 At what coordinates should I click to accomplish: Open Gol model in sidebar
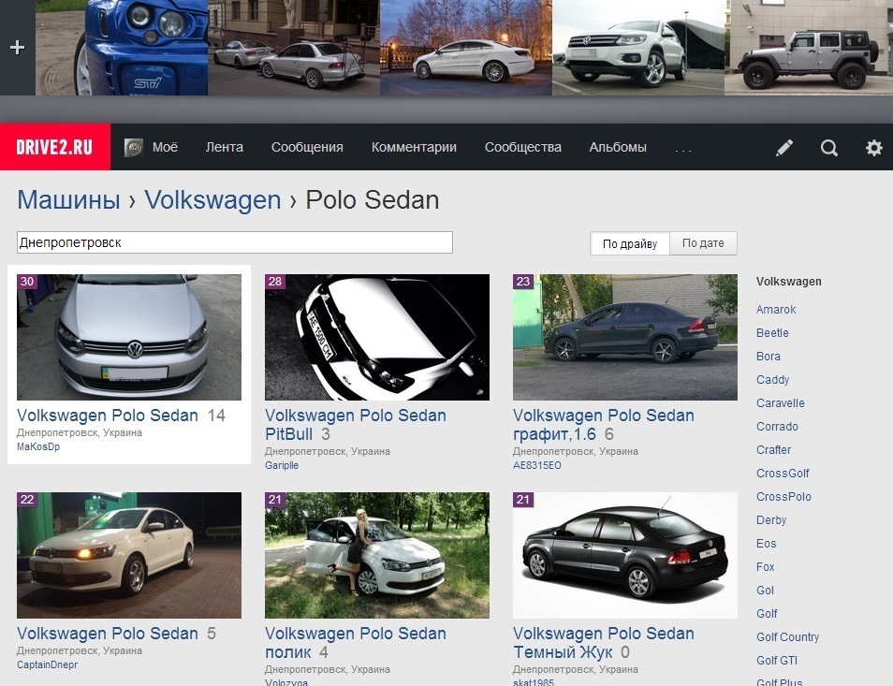tap(765, 591)
